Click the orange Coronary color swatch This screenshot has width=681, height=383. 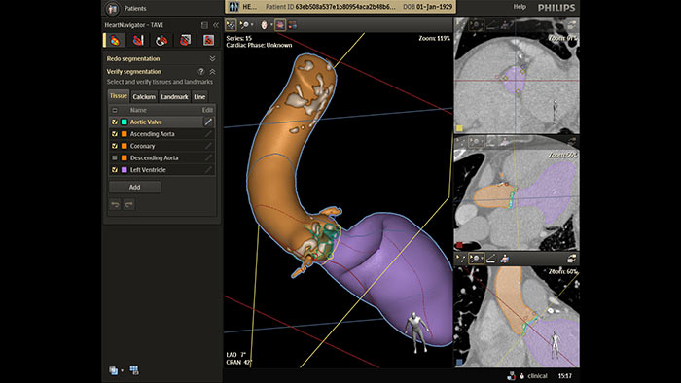click(125, 146)
